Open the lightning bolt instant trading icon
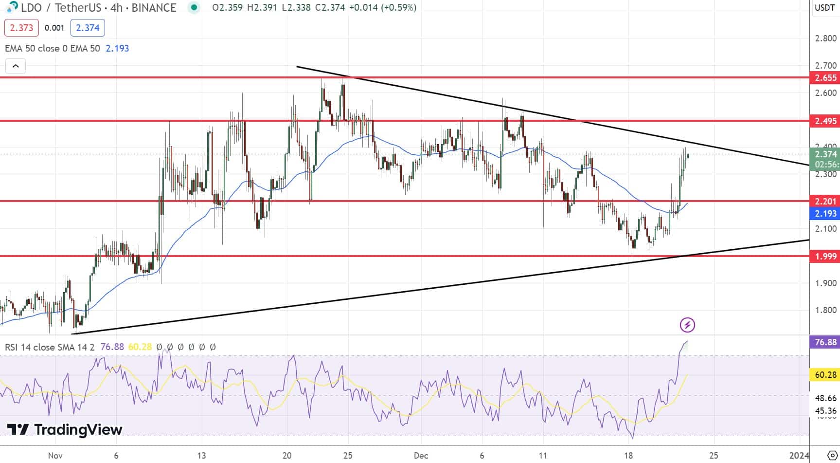 [x=688, y=325]
